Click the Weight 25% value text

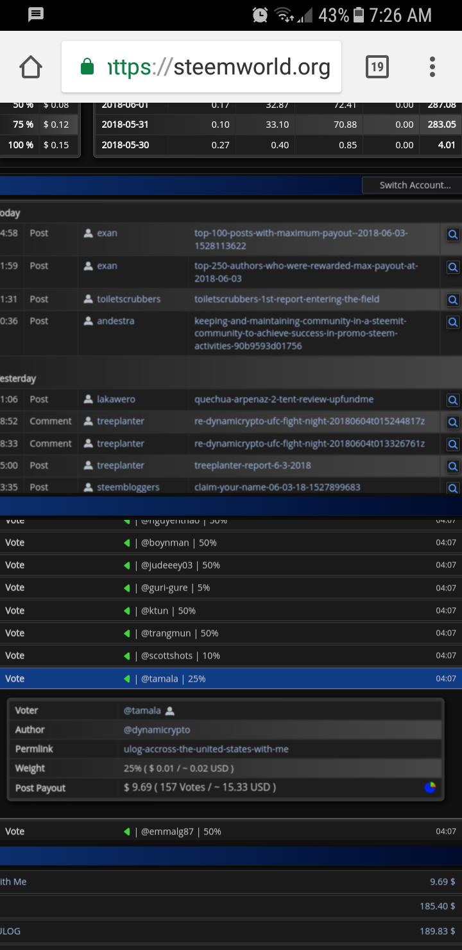click(x=179, y=768)
